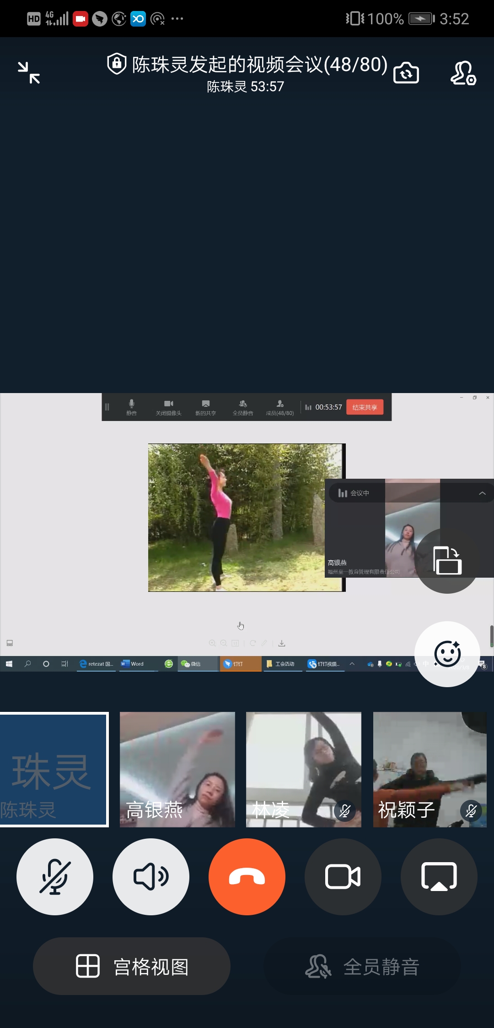The height and width of the screenshot is (1028, 494).
Task: Open screen cast share button
Action: click(439, 877)
